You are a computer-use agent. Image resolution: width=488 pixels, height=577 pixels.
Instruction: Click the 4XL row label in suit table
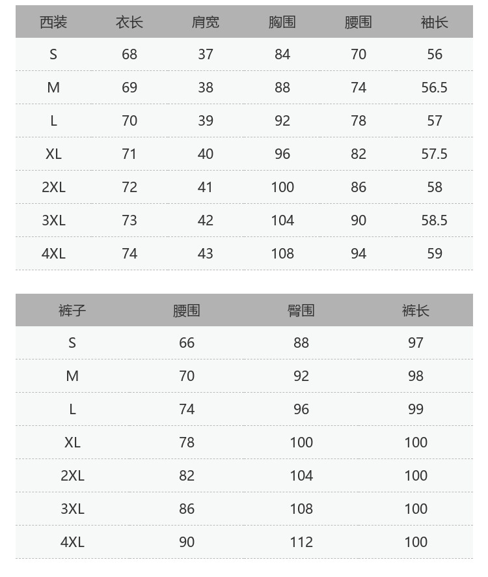point(53,253)
